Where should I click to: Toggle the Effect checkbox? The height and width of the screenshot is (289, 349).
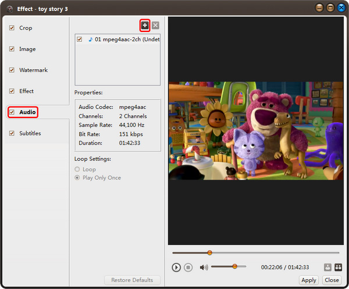pyautogui.click(x=12, y=91)
